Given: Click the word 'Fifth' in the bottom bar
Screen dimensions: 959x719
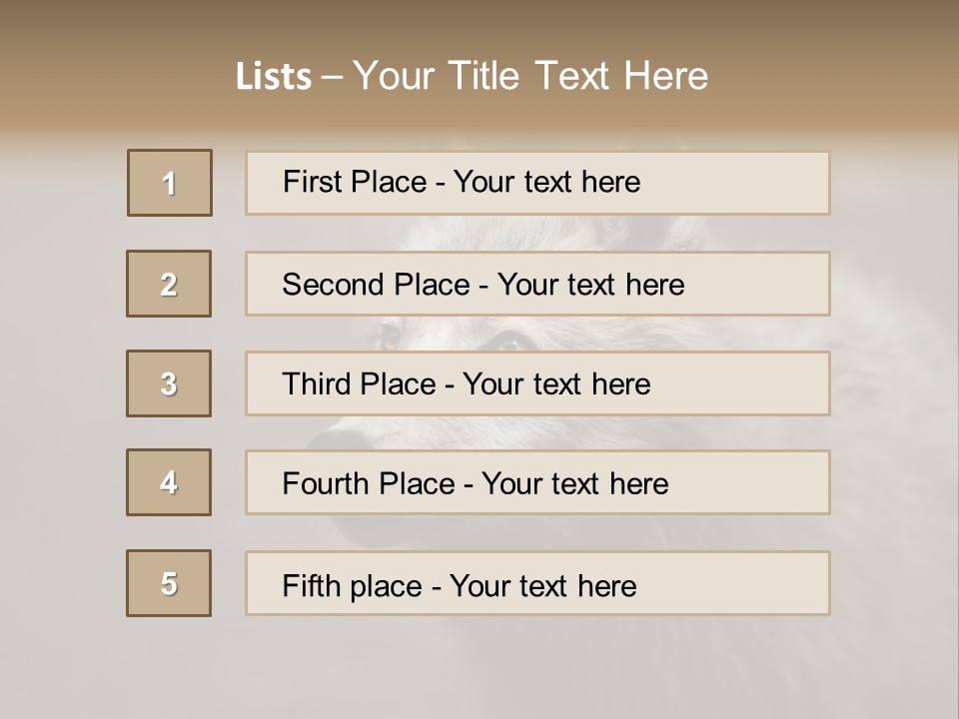Looking at the screenshot, I should coord(311,586).
